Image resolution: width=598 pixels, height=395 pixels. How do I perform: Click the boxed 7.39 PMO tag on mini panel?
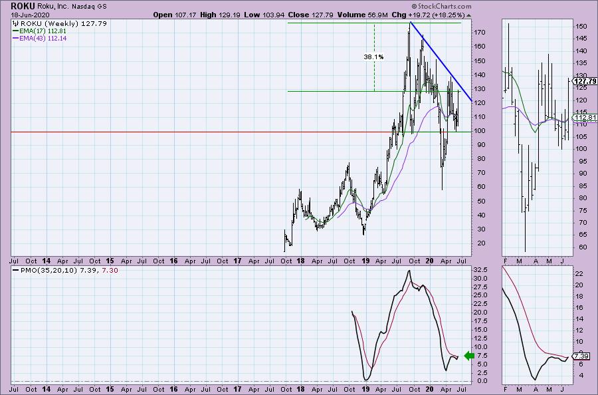[581, 356]
